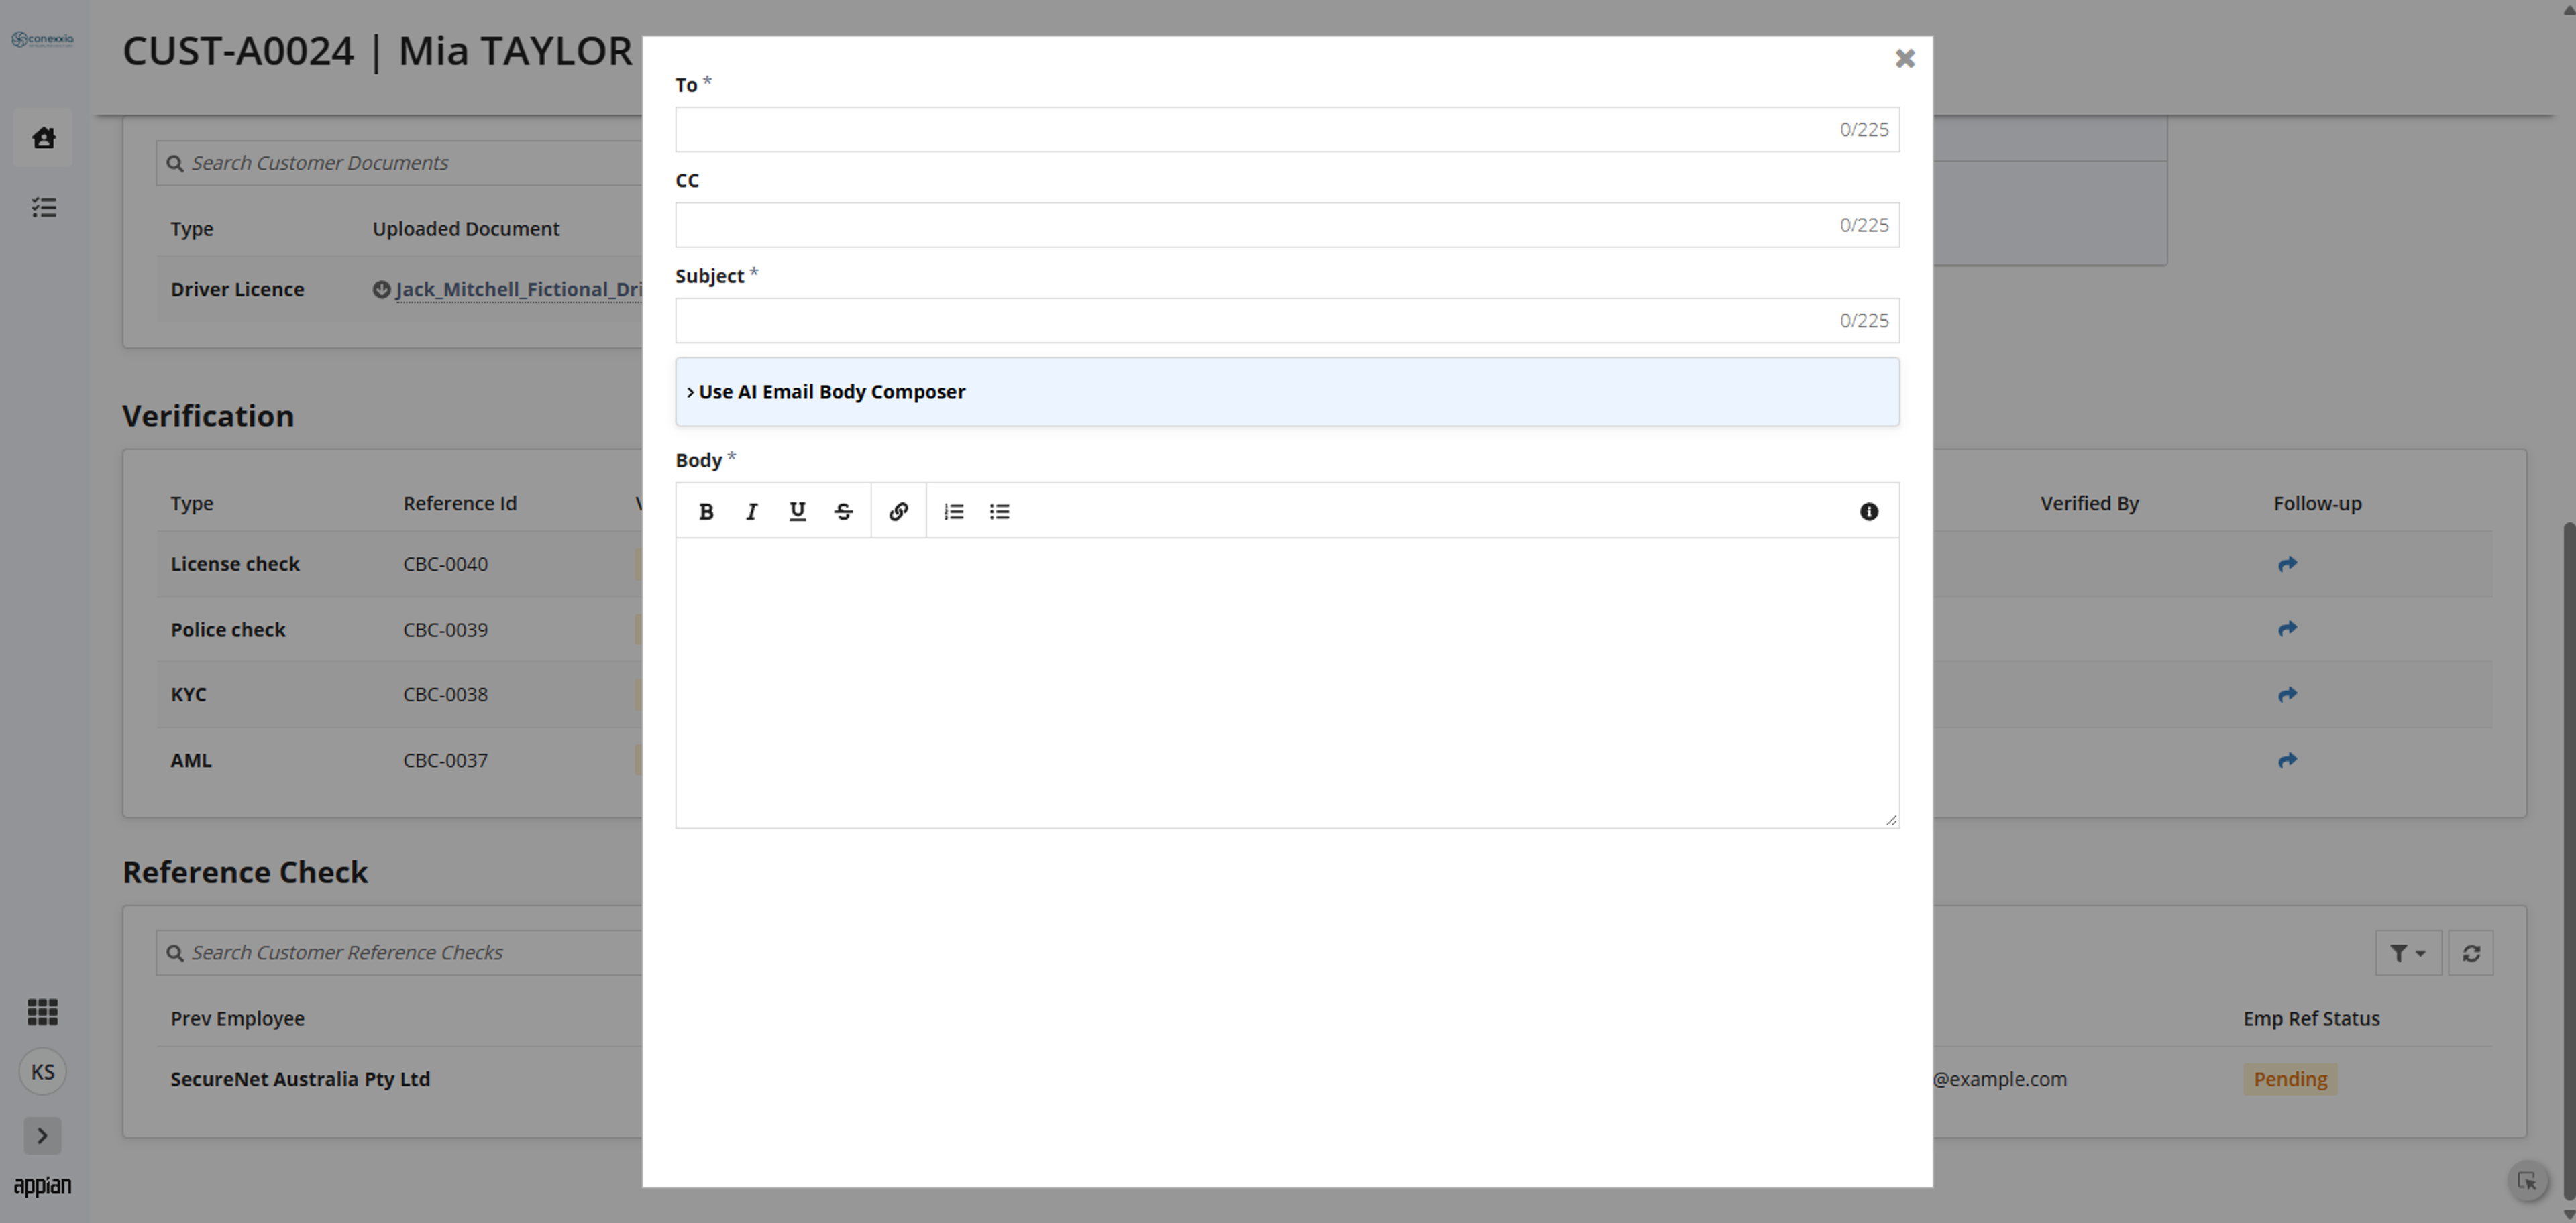Screen dimensions: 2576x1223
Task: Click the Follow-up column header
Action: (2317, 504)
